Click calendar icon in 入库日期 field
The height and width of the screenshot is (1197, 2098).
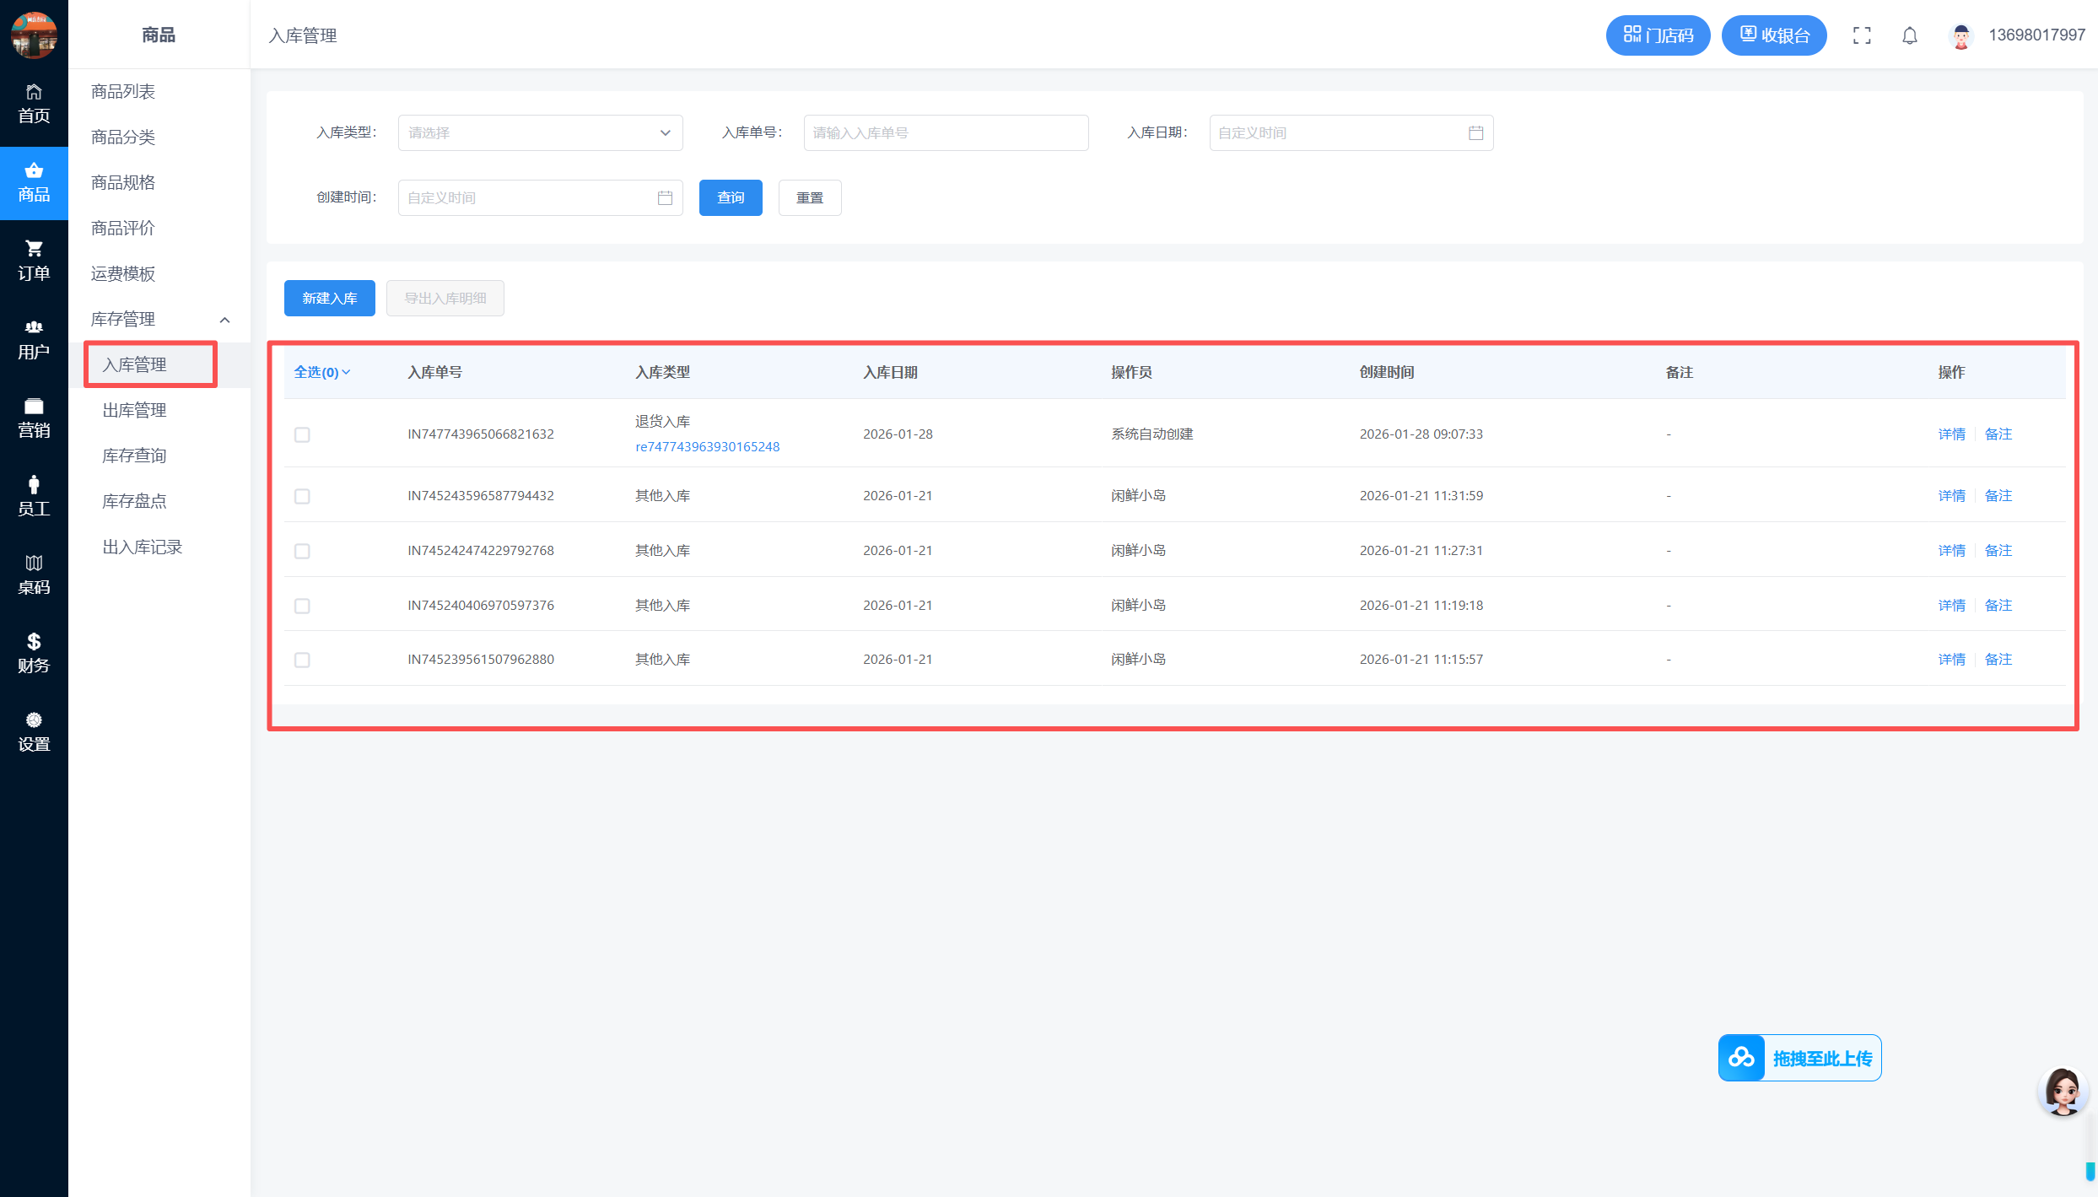point(1475,133)
